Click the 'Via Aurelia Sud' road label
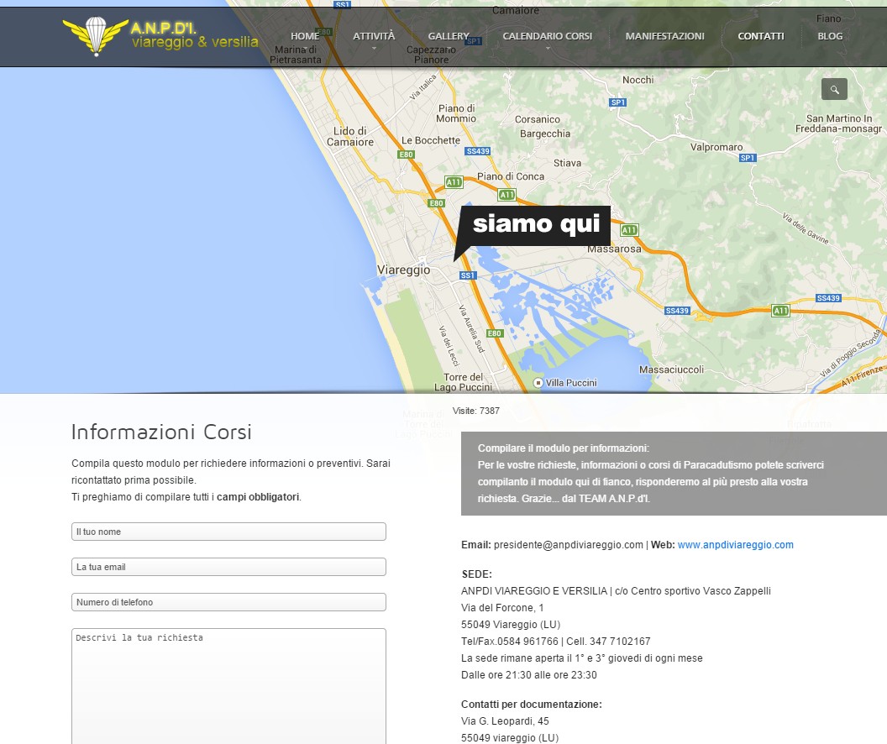This screenshot has height=744, width=887. [471, 328]
